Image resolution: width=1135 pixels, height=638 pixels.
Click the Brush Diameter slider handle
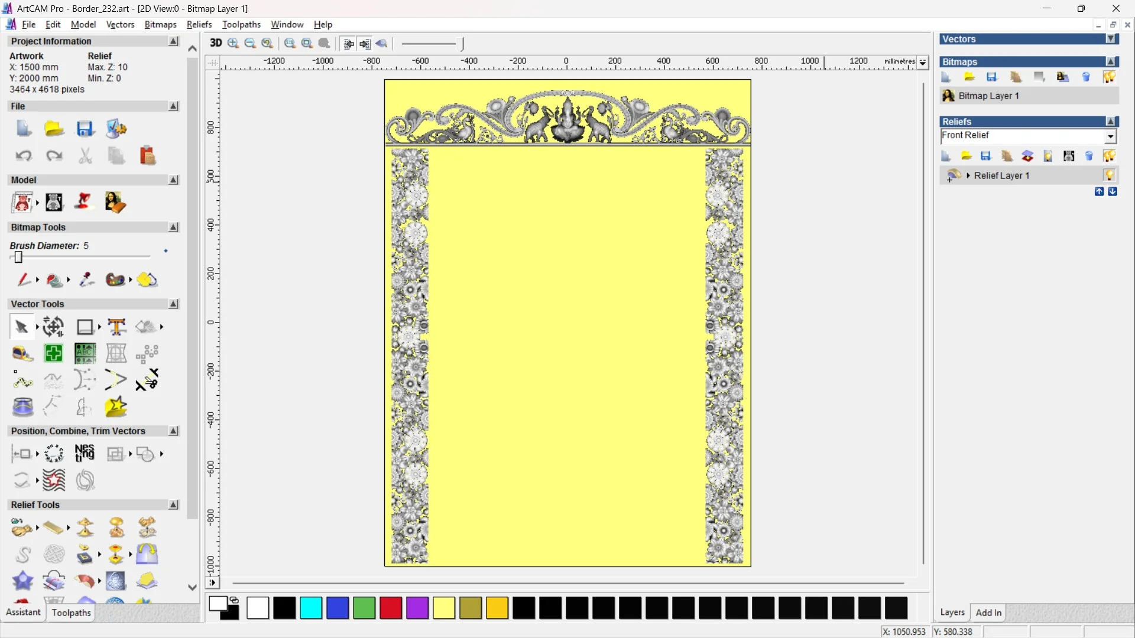click(18, 257)
